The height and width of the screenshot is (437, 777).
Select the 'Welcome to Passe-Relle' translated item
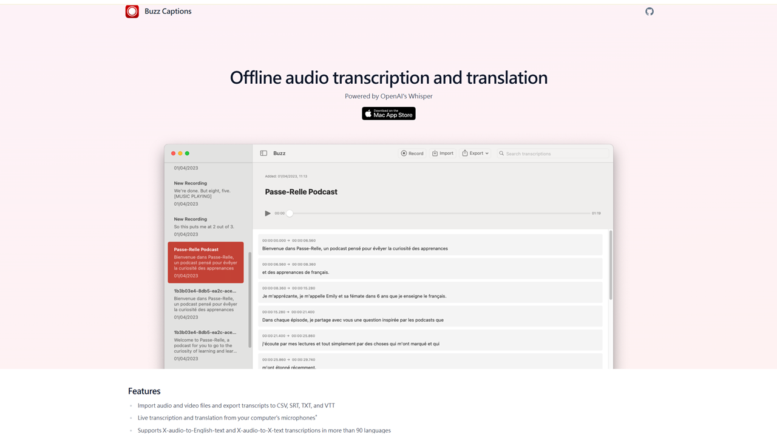coord(206,345)
